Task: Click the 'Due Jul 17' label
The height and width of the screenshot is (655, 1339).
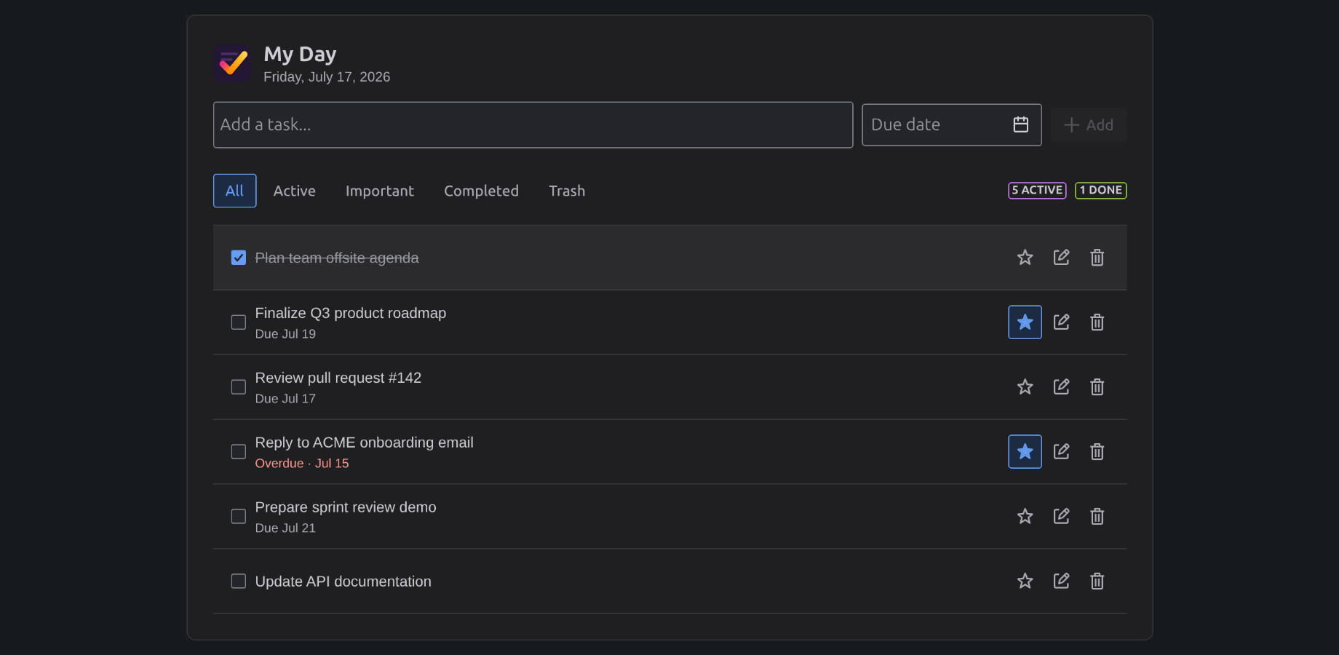Action: click(x=285, y=399)
